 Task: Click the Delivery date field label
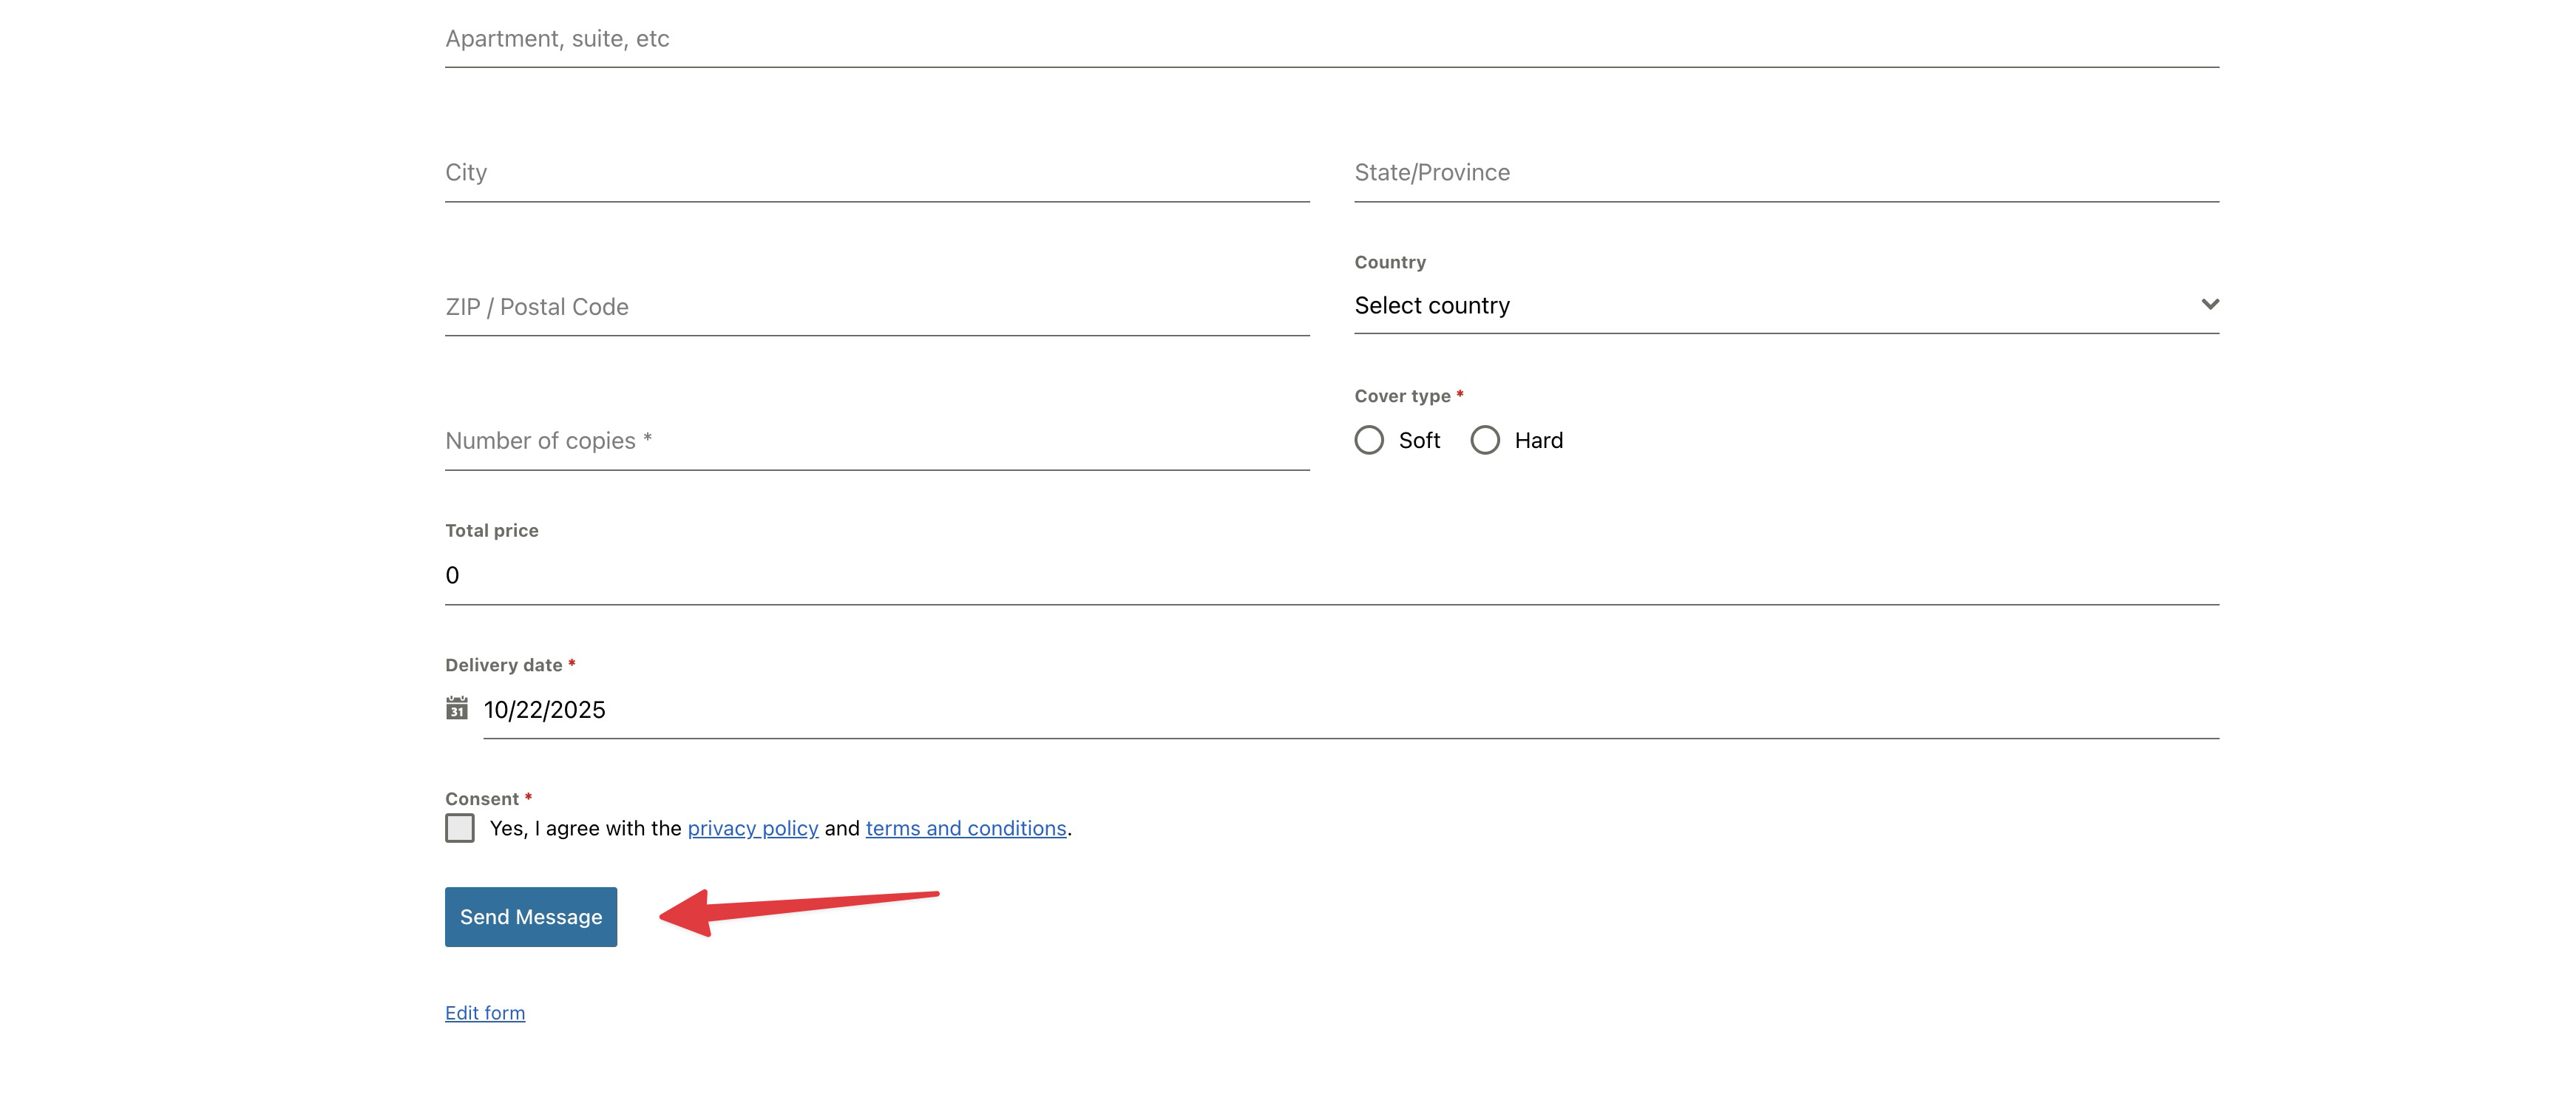click(x=503, y=665)
